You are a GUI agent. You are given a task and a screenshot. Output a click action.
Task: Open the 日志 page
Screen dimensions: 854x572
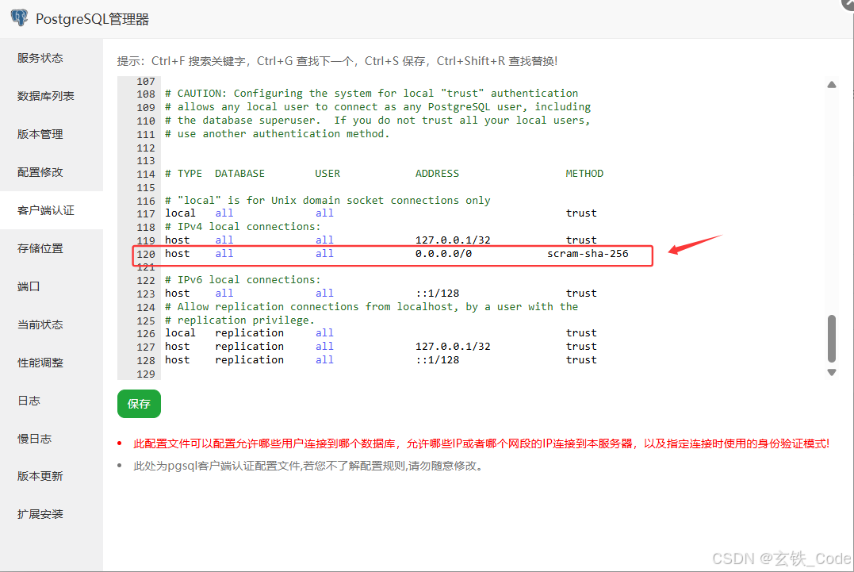[29, 401]
